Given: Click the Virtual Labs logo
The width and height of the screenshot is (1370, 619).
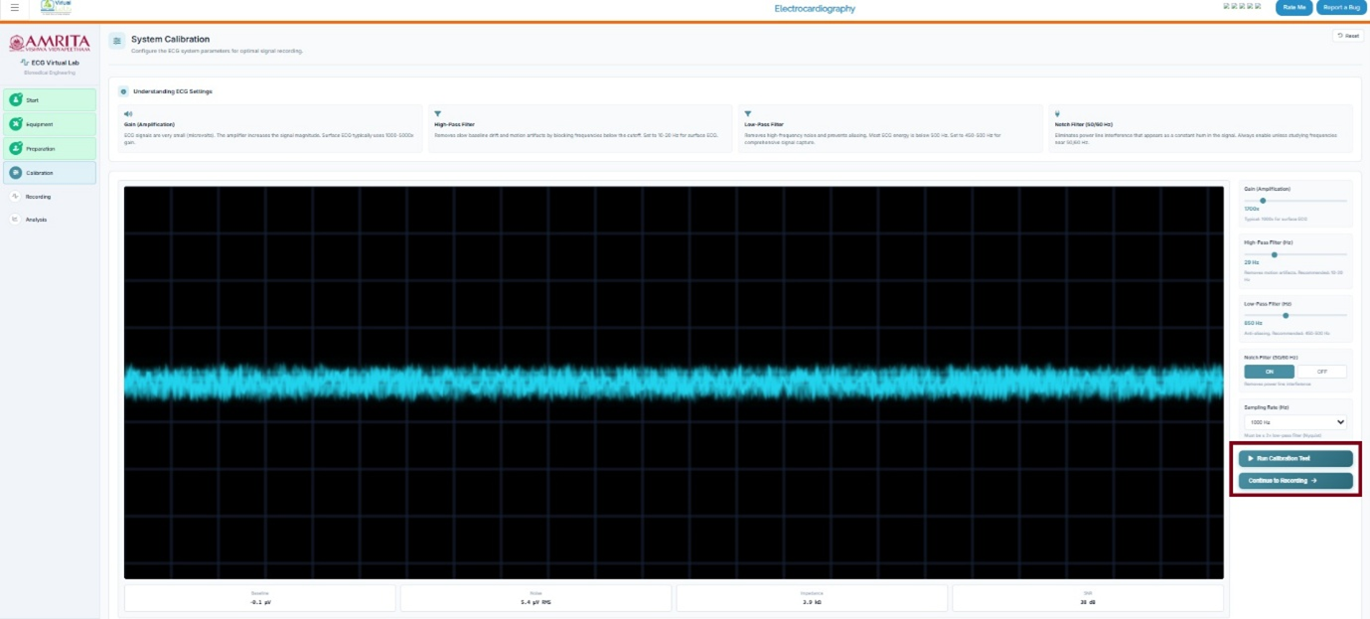Looking at the screenshot, I should [x=56, y=7].
